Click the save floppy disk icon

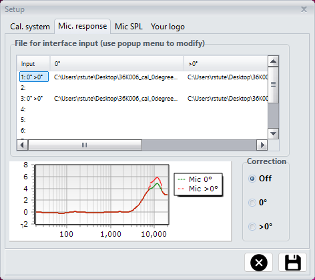292,263
